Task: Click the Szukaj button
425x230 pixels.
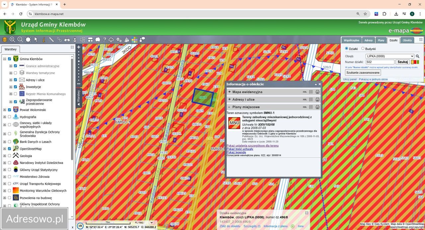Action: coord(402,62)
